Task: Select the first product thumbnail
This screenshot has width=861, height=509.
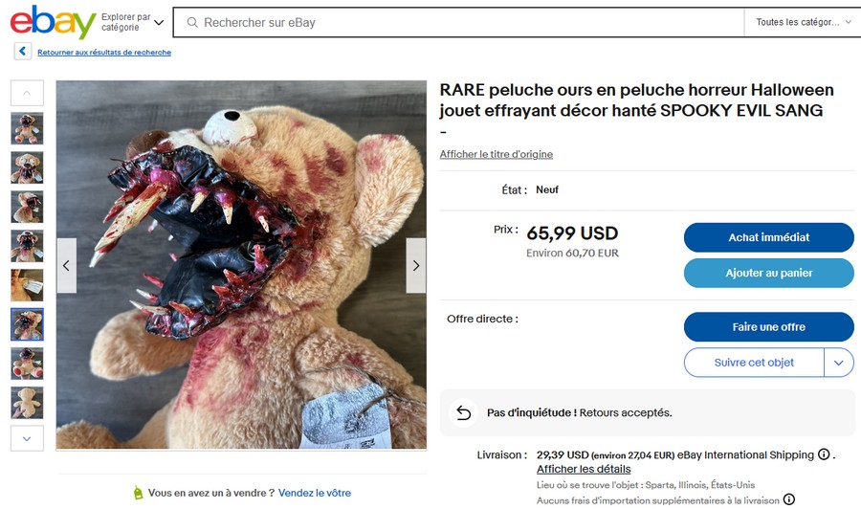Action: pos(27,128)
